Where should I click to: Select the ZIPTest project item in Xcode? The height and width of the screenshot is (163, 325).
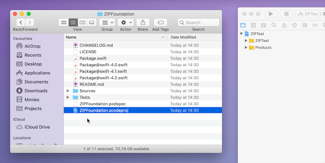coord(254,34)
